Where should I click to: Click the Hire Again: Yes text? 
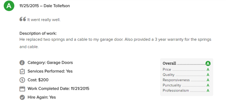tap(42, 97)
